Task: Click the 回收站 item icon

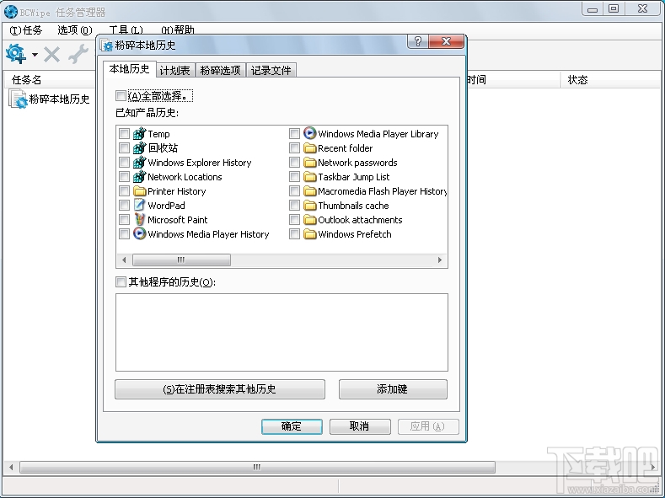Action: point(140,148)
